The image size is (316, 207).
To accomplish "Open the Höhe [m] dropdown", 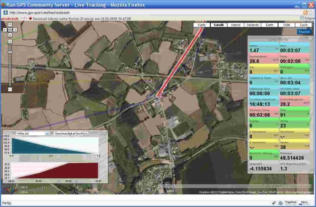I will [33, 133].
